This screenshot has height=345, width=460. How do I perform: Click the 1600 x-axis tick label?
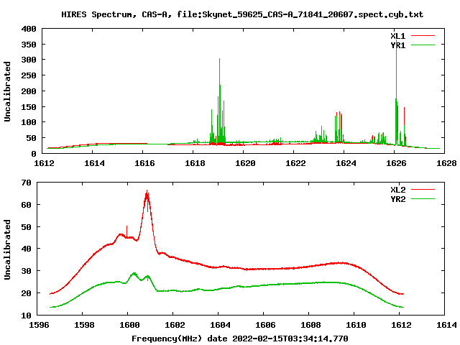129,325
